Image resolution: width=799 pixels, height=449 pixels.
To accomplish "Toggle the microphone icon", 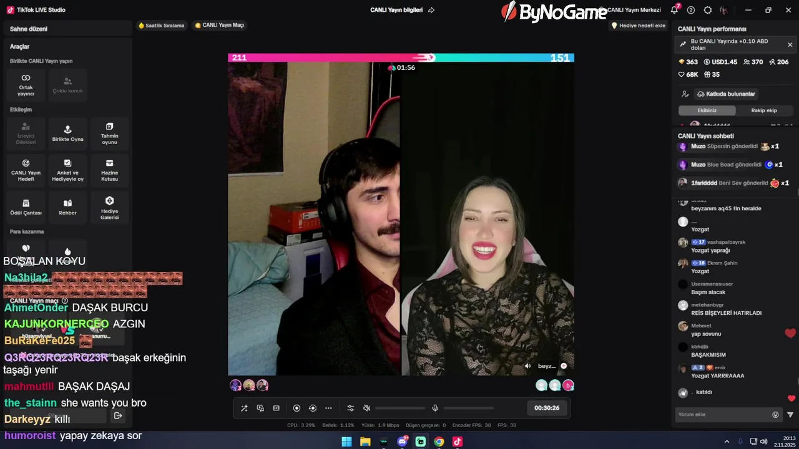I will 435,408.
